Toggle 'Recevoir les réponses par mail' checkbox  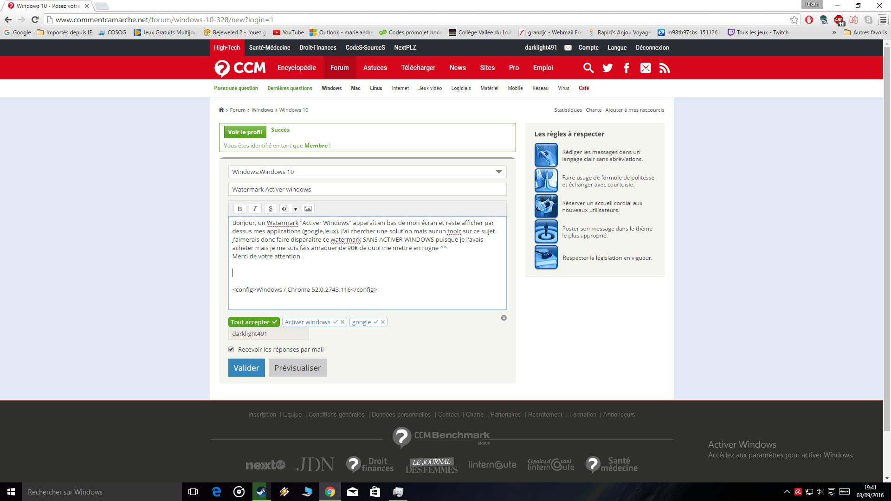(231, 349)
